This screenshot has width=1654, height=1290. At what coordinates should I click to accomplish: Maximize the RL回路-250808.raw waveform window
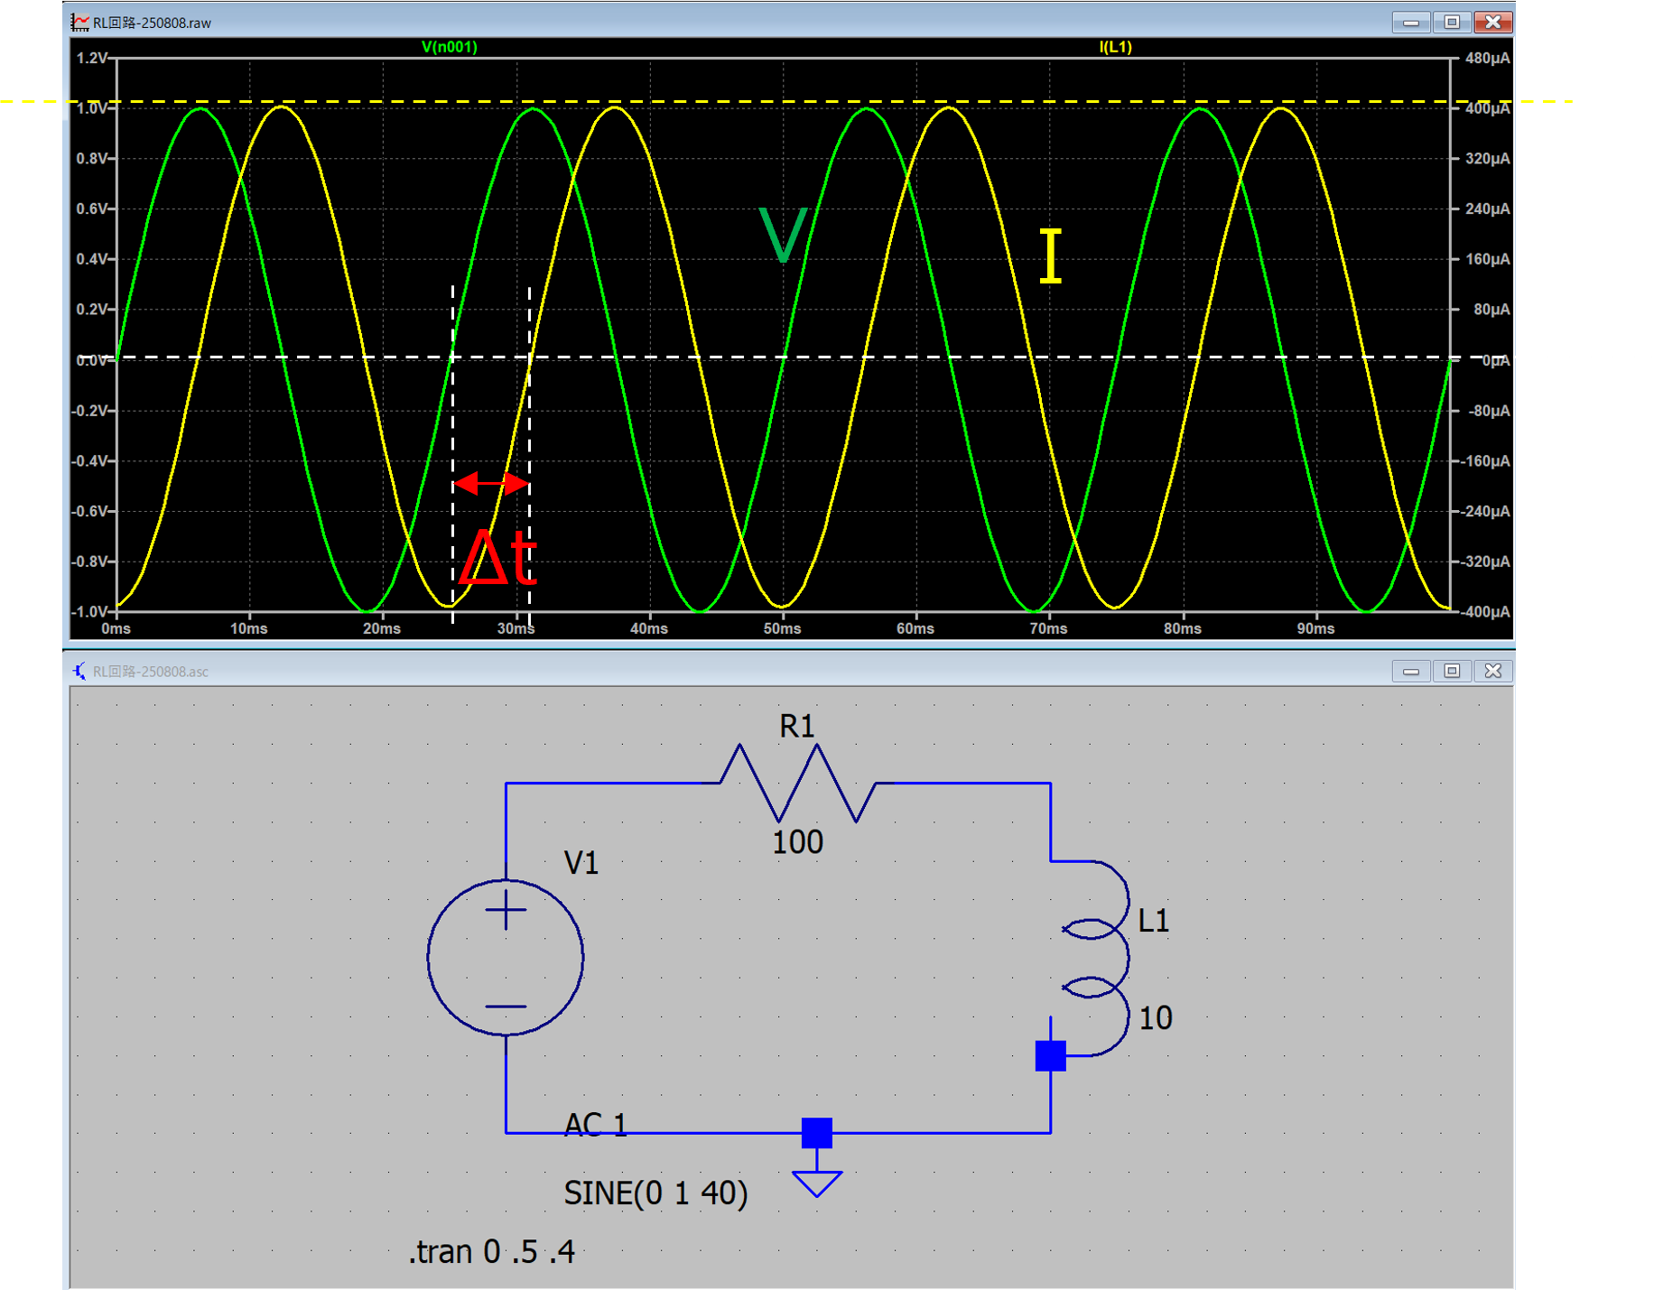1452,23
